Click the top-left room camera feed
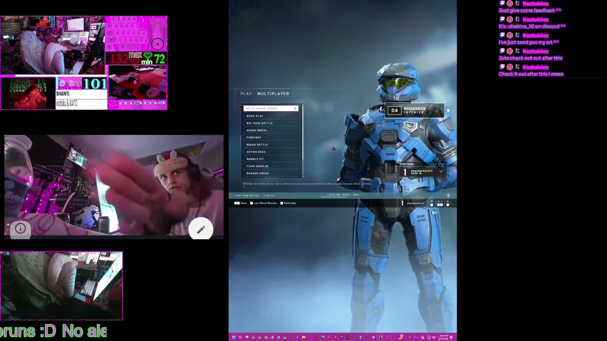This screenshot has width=607, height=341. click(x=52, y=45)
